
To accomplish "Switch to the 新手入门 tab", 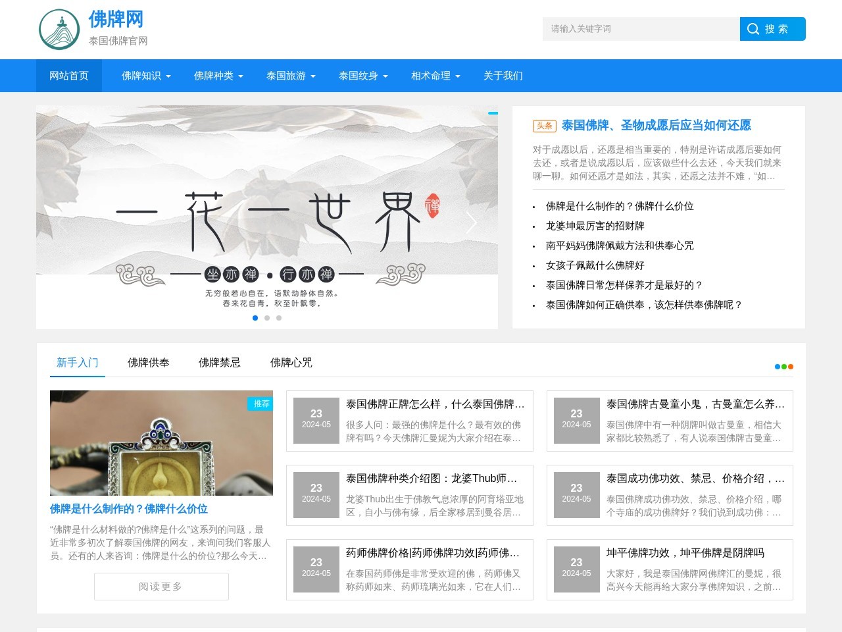I will [78, 363].
